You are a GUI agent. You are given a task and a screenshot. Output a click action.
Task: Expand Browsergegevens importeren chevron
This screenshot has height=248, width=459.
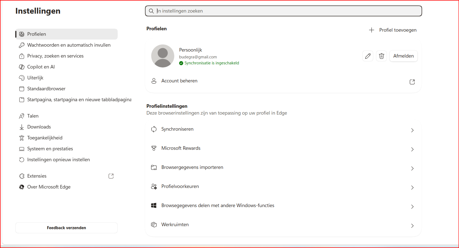pos(412,168)
